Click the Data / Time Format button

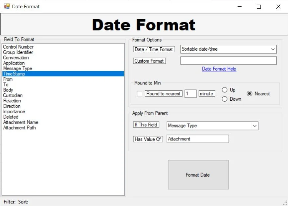(x=154, y=49)
